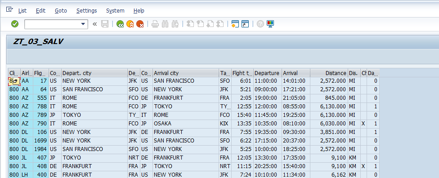
Task: Select flight number 64 cell
Action: (41, 89)
